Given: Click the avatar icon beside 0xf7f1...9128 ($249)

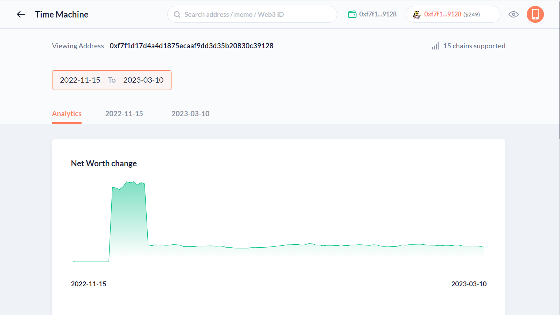Looking at the screenshot, I should (x=417, y=14).
